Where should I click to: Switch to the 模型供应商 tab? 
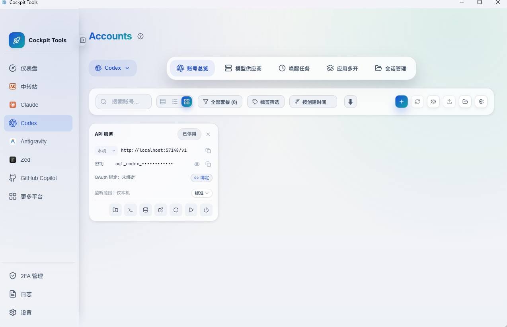tap(243, 69)
